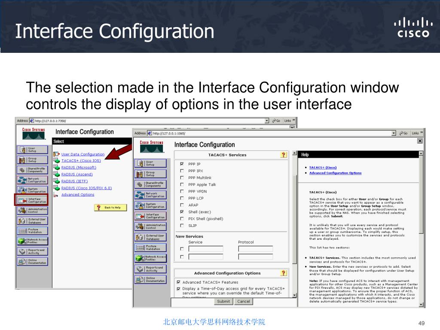
Task: Click help icon beside Advanced Configuration Options header
Action: [x=283, y=273]
